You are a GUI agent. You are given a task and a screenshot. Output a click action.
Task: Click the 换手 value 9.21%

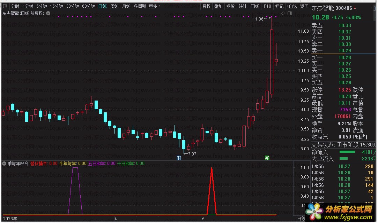pyautogui.click(x=344, y=124)
